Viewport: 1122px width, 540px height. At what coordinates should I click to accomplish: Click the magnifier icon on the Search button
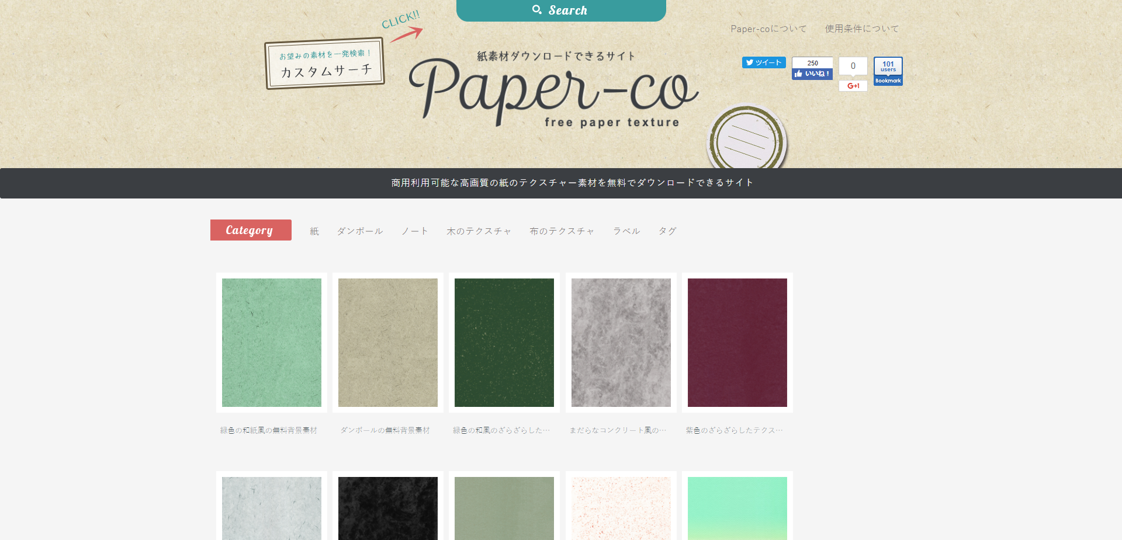(537, 9)
